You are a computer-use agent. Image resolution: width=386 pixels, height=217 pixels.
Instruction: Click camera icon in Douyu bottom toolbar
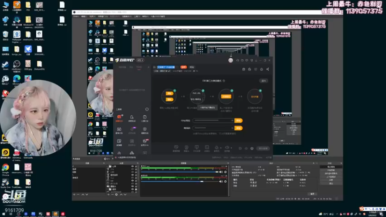coord(186,148)
